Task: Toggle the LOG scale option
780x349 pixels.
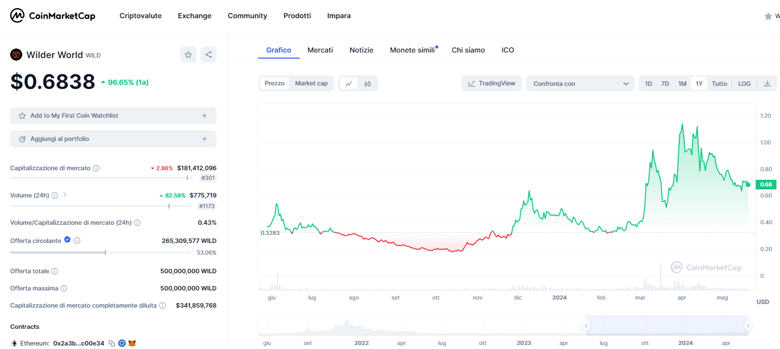Action: point(744,83)
